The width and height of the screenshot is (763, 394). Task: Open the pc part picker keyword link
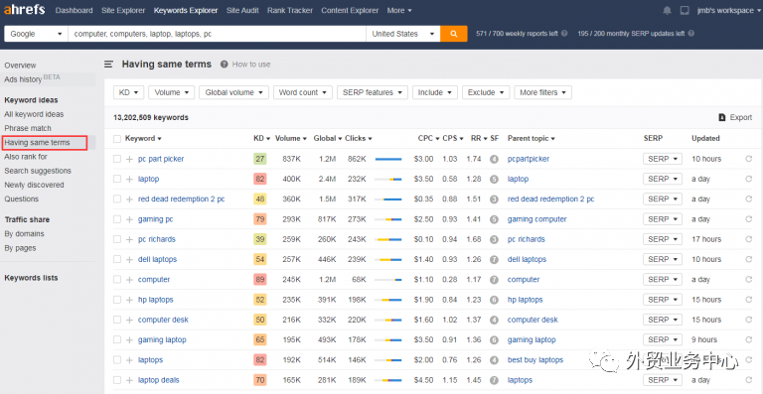[x=161, y=159]
